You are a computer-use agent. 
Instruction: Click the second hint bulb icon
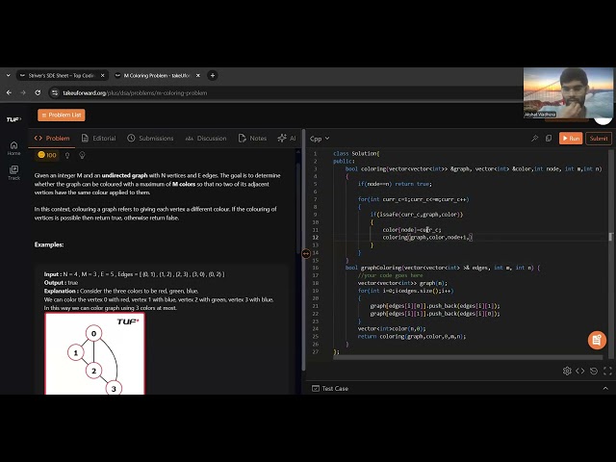82,155
